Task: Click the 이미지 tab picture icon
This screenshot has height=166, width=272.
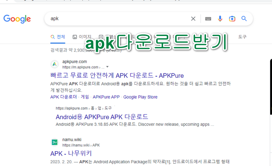Action: coord(75,37)
